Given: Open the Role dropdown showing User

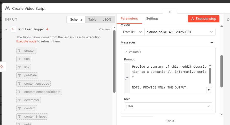Looking at the screenshot, I should 168,106.
